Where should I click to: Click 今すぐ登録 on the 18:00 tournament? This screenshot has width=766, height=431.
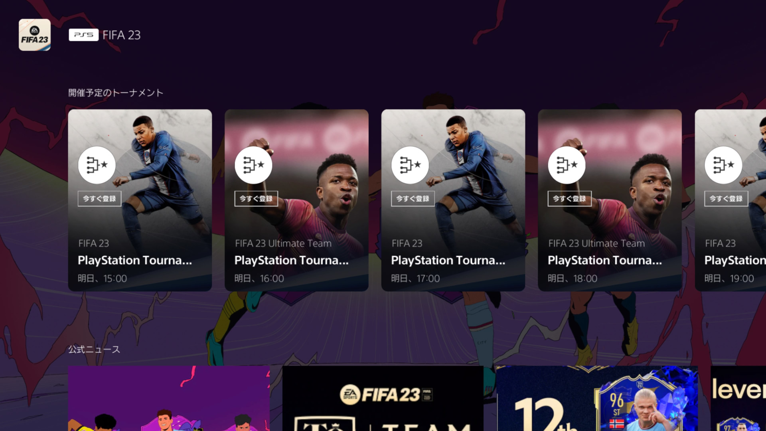click(570, 198)
